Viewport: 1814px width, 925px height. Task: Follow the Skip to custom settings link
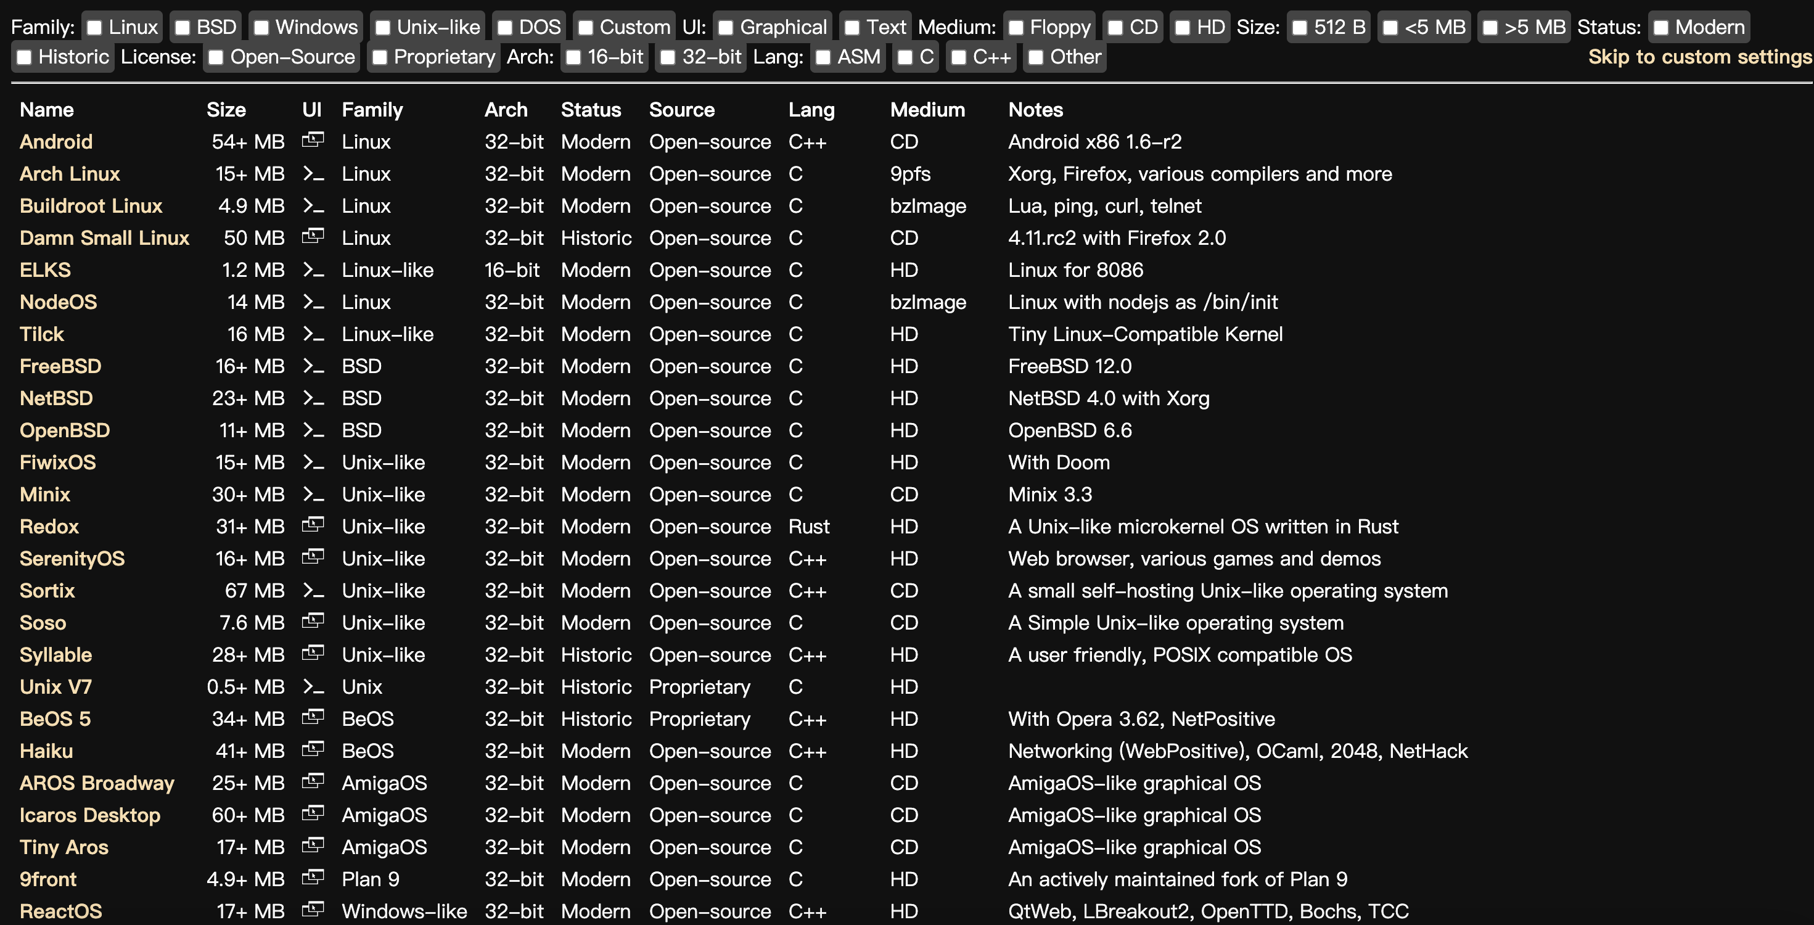[1700, 57]
